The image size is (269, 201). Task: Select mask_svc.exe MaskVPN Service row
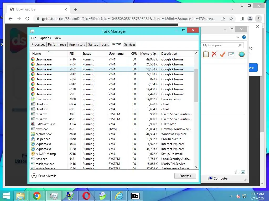(x=112, y=164)
